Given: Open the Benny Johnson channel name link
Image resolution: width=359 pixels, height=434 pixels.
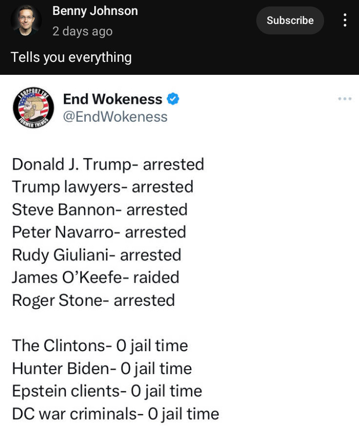Looking at the screenshot, I should point(95,11).
